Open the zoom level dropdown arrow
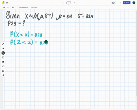This screenshot has width=137, height=110. coord(16,7)
